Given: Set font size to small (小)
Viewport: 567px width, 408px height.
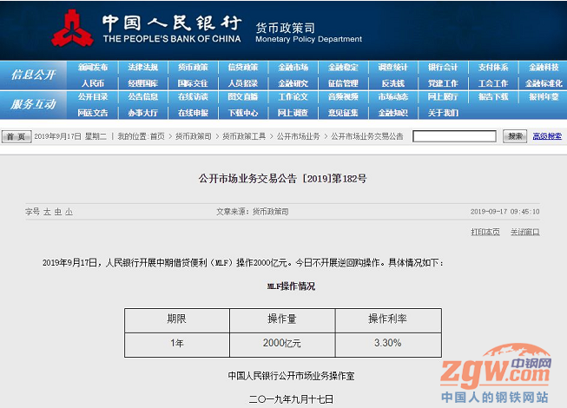Looking at the screenshot, I should pyautogui.click(x=69, y=211).
